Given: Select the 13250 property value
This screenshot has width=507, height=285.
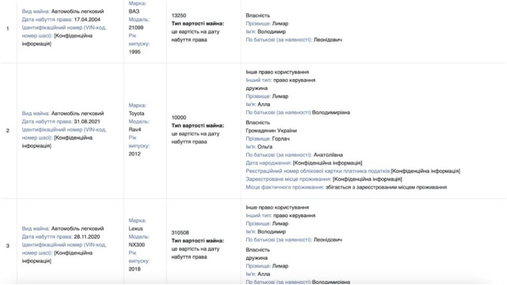Looking at the screenshot, I should point(179,15).
